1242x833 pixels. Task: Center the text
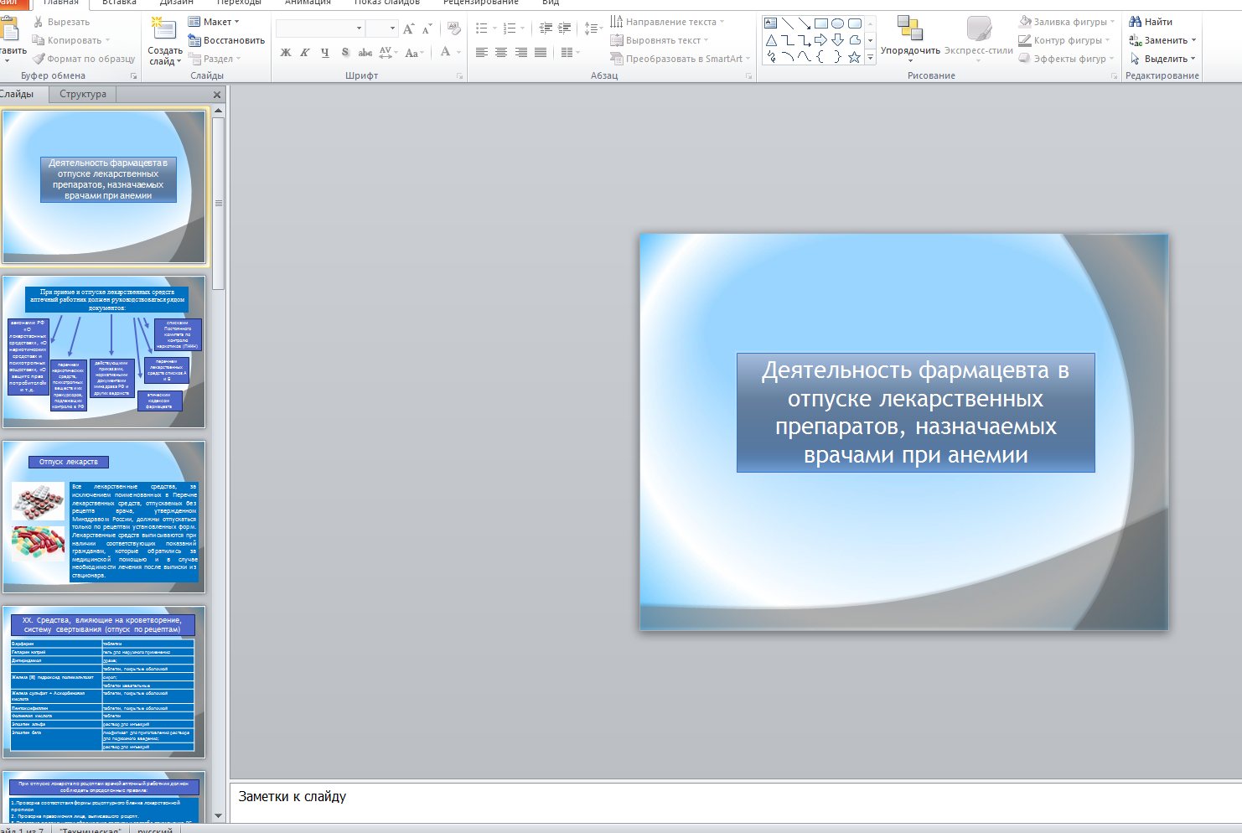pyautogui.click(x=501, y=52)
